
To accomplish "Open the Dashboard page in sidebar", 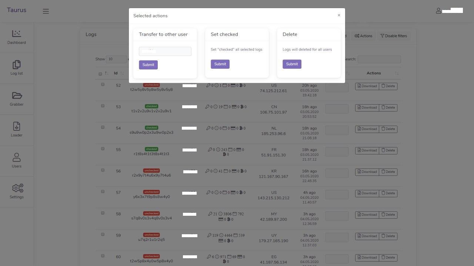I will 17,37.
